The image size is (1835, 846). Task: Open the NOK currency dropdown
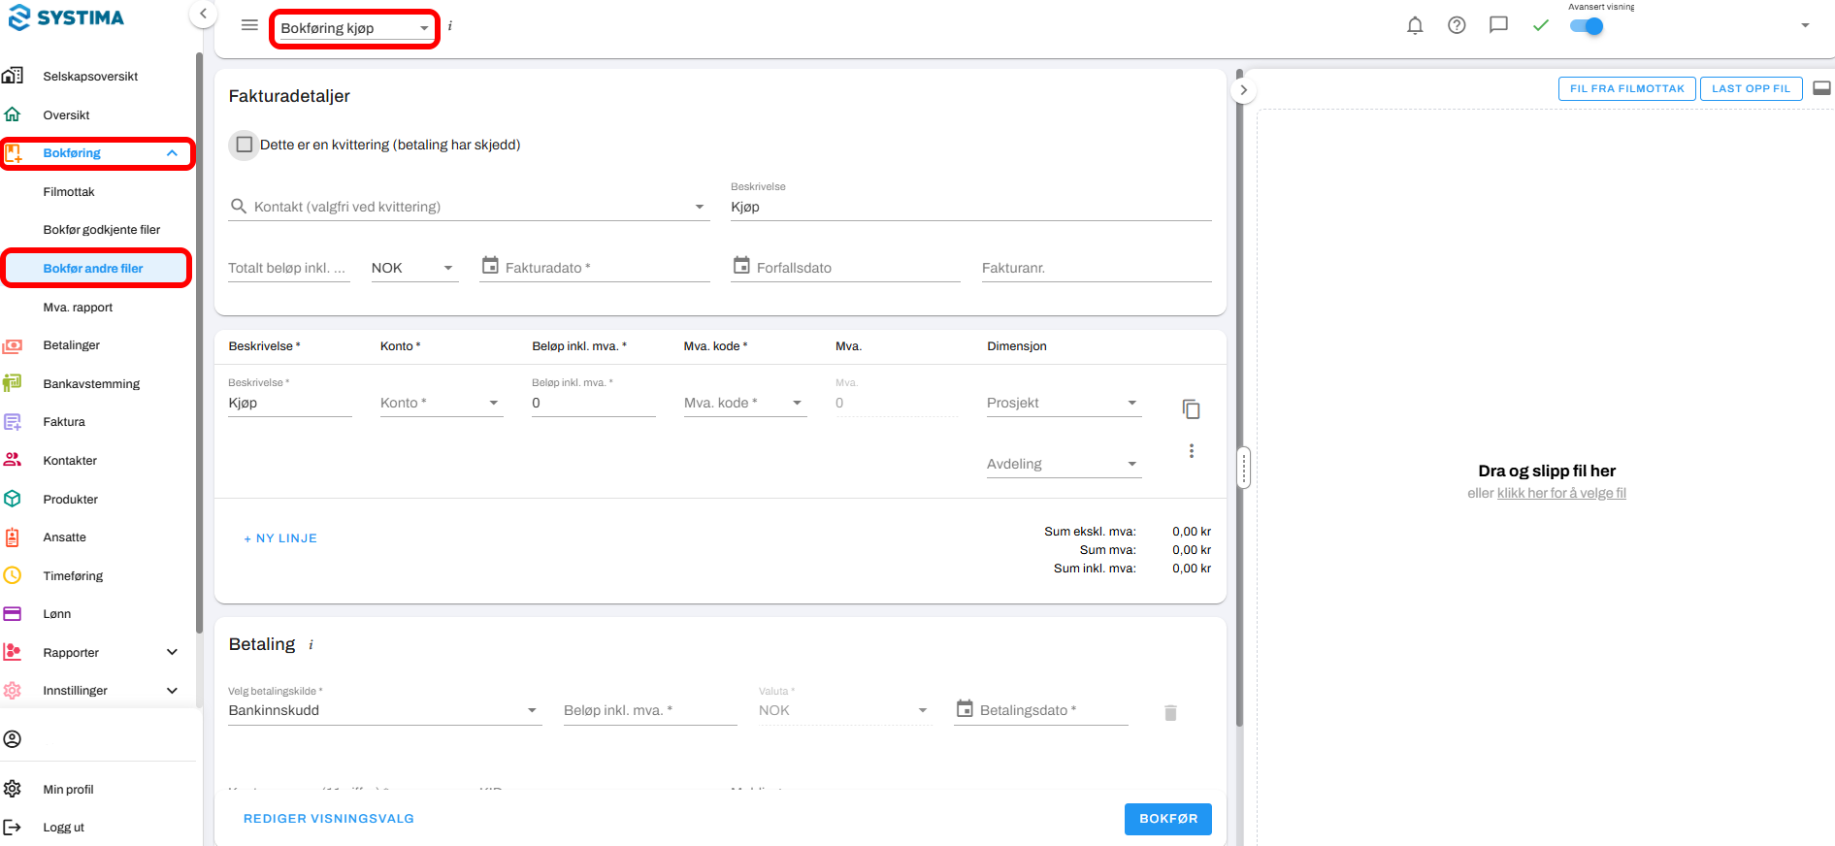click(414, 268)
